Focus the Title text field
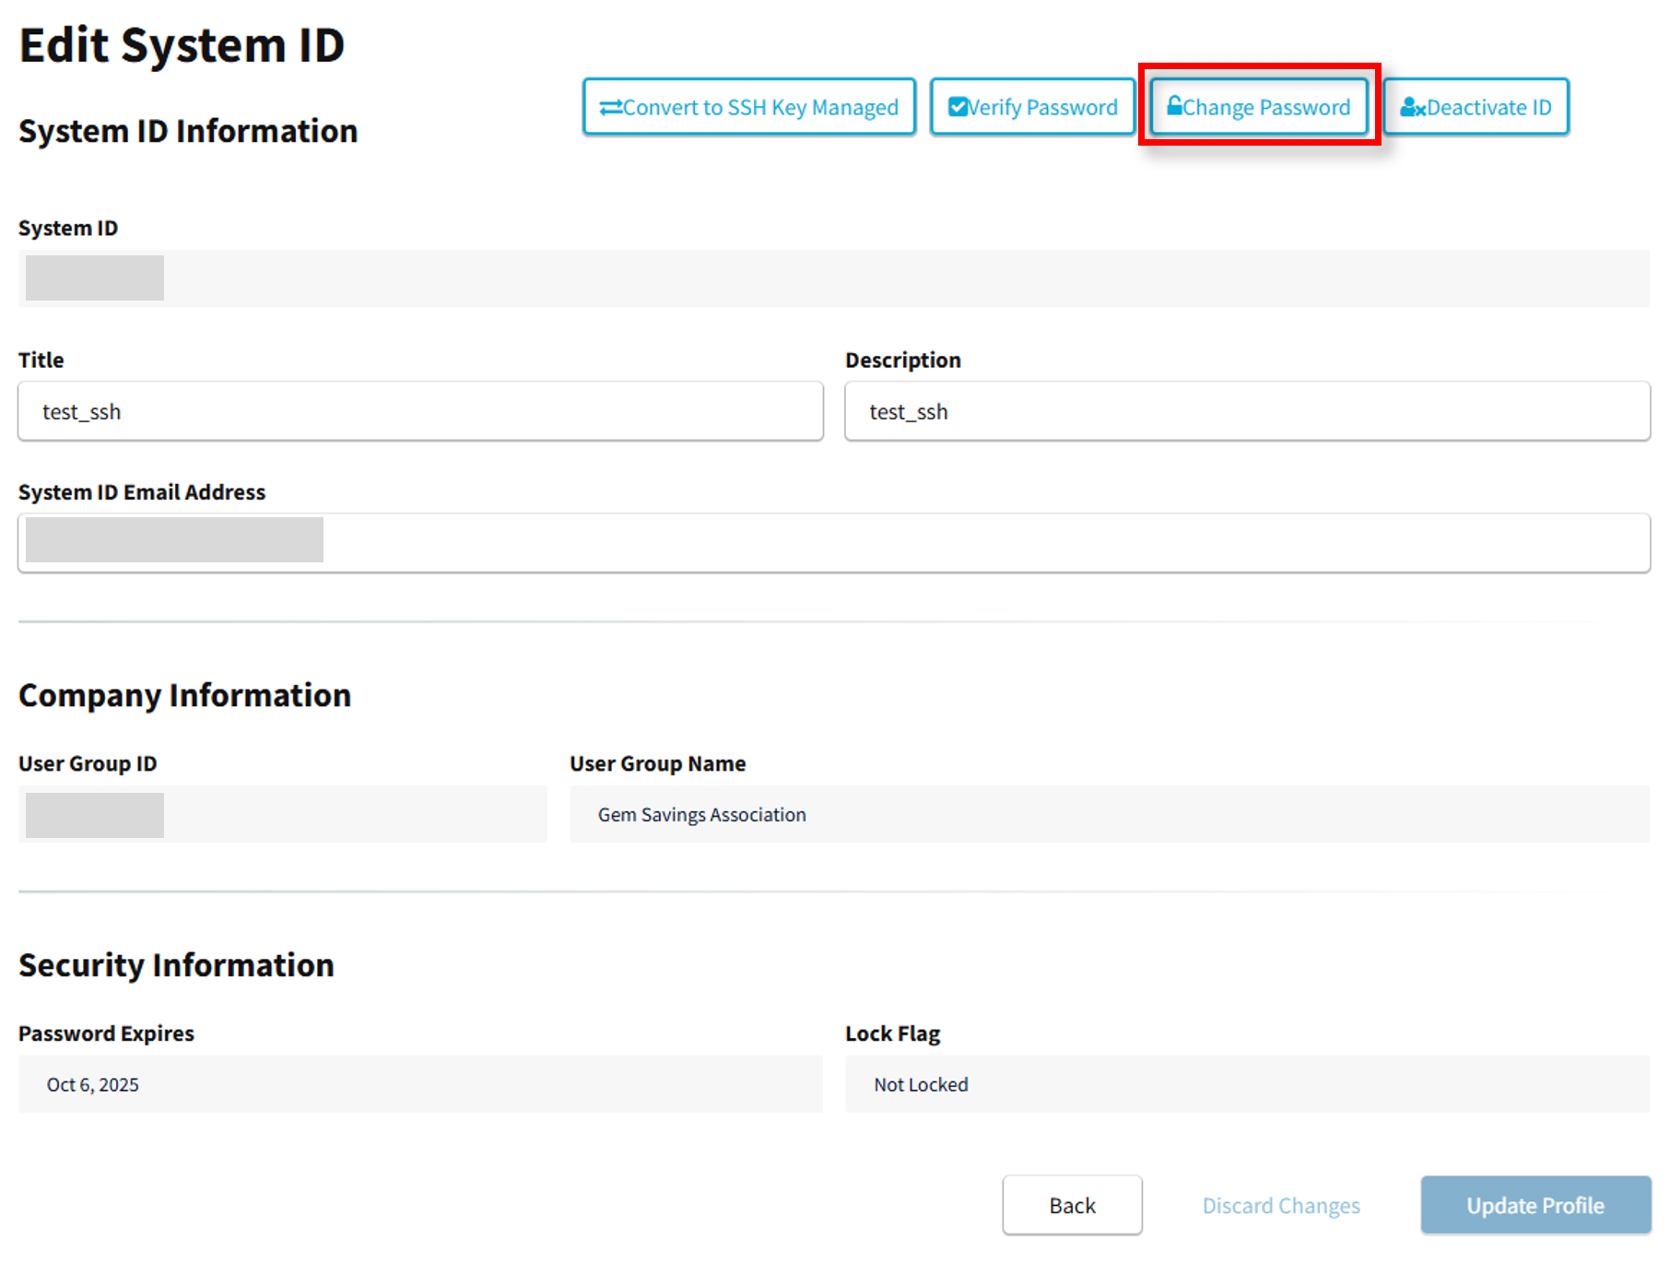Screen dimensions: 1670x1275 [x=420, y=412]
